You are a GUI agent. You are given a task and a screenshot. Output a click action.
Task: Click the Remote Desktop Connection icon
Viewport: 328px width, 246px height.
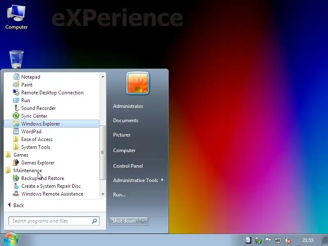(x=16, y=93)
